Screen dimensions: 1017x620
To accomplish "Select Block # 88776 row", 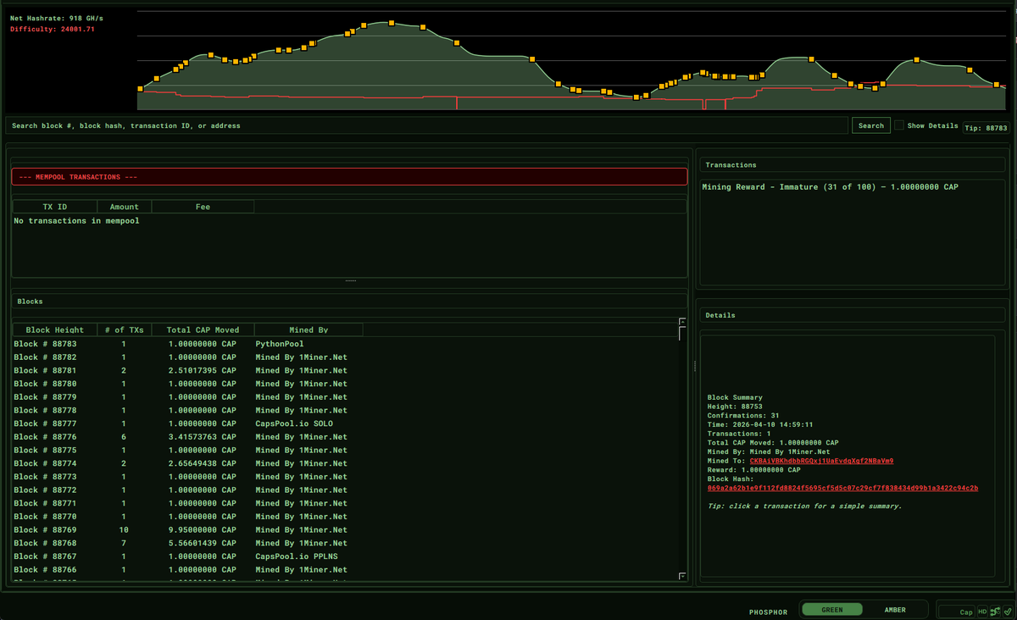I will pyautogui.click(x=346, y=437).
